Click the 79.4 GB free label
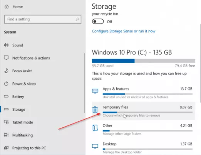 185,66
